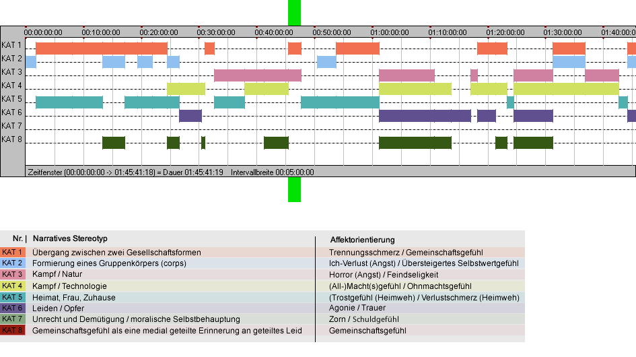
Task: Select the KAT 1 row label in timeline
Action: pos(11,45)
